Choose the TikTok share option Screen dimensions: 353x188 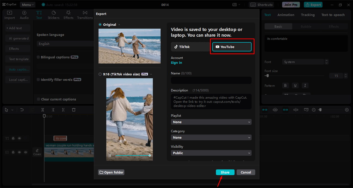click(191, 47)
